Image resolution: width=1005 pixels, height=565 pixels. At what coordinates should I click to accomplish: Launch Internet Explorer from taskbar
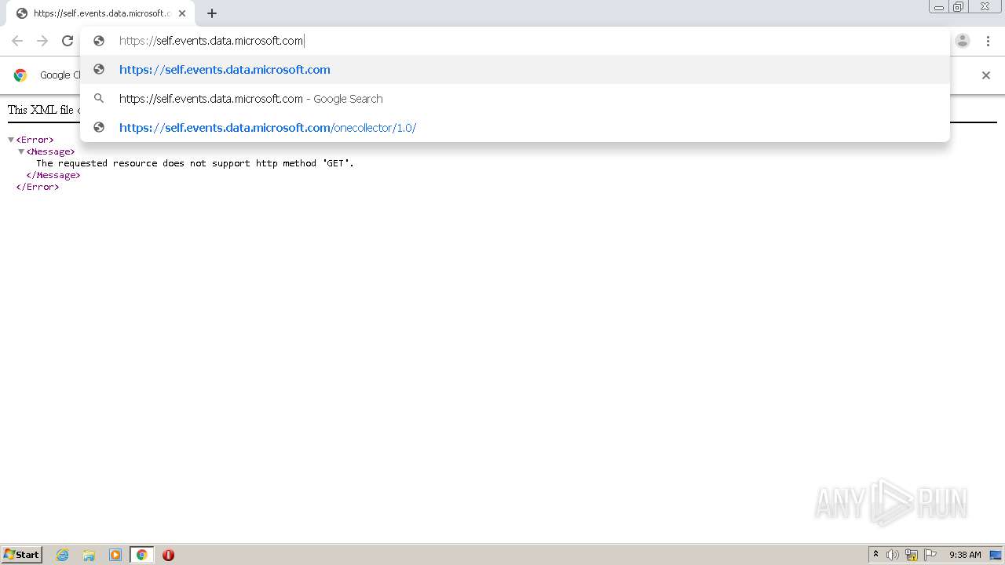pos(63,555)
